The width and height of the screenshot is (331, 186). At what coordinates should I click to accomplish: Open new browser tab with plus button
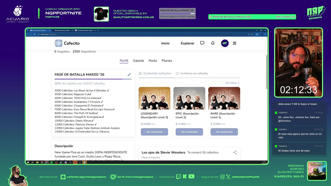click(98, 30)
